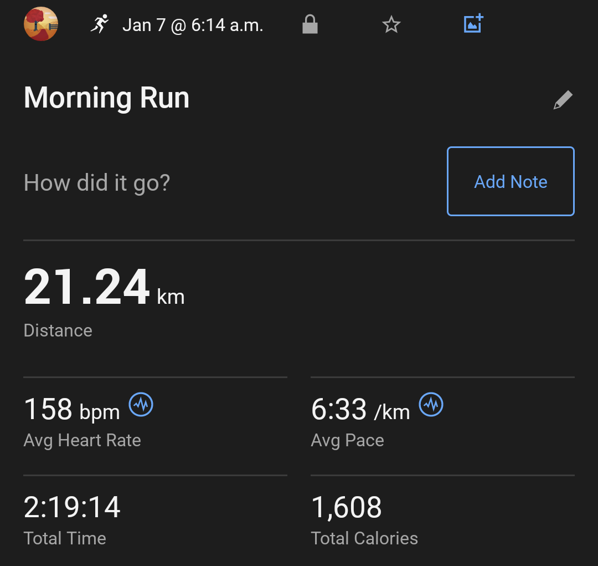This screenshot has height=566, width=598.
Task: Tap the Jan 7 @ 6:14 a.m. date
Action: click(192, 25)
